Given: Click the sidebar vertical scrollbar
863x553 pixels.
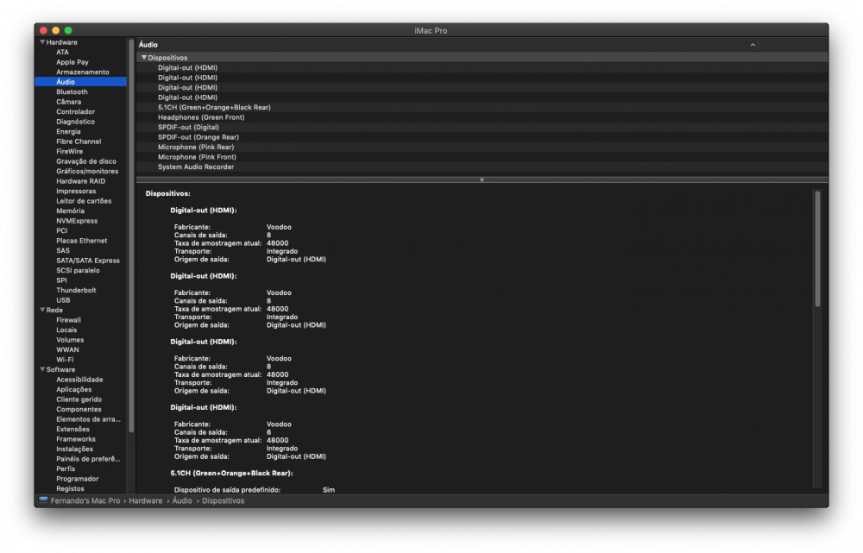Looking at the screenshot, I should point(131,236).
